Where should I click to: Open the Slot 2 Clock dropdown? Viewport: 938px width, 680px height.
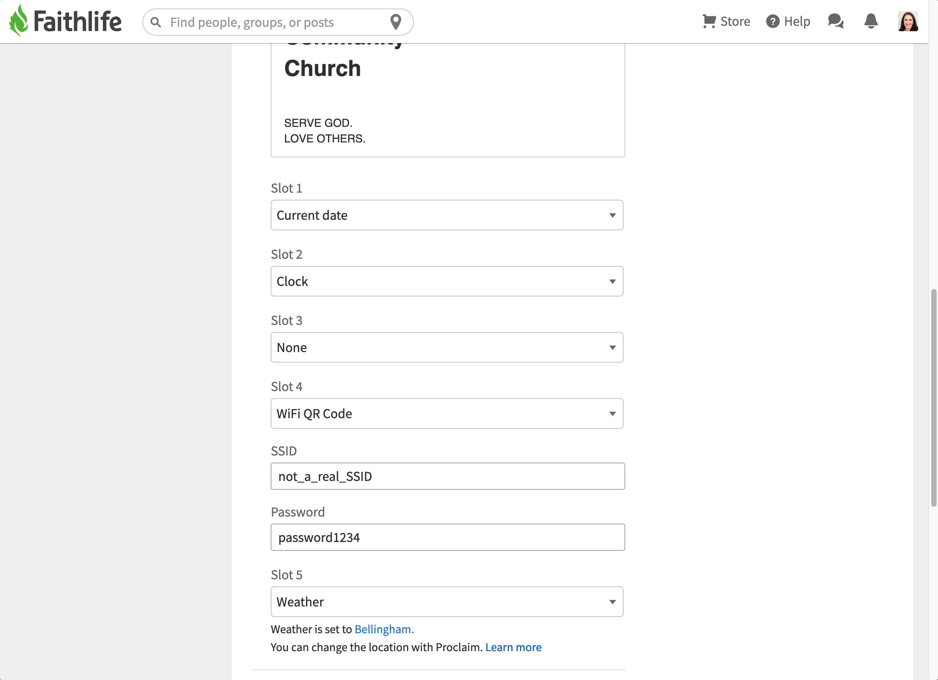tap(447, 281)
